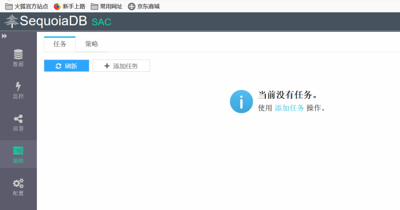Open the 数据 (Data) sidebar section

point(18,58)
